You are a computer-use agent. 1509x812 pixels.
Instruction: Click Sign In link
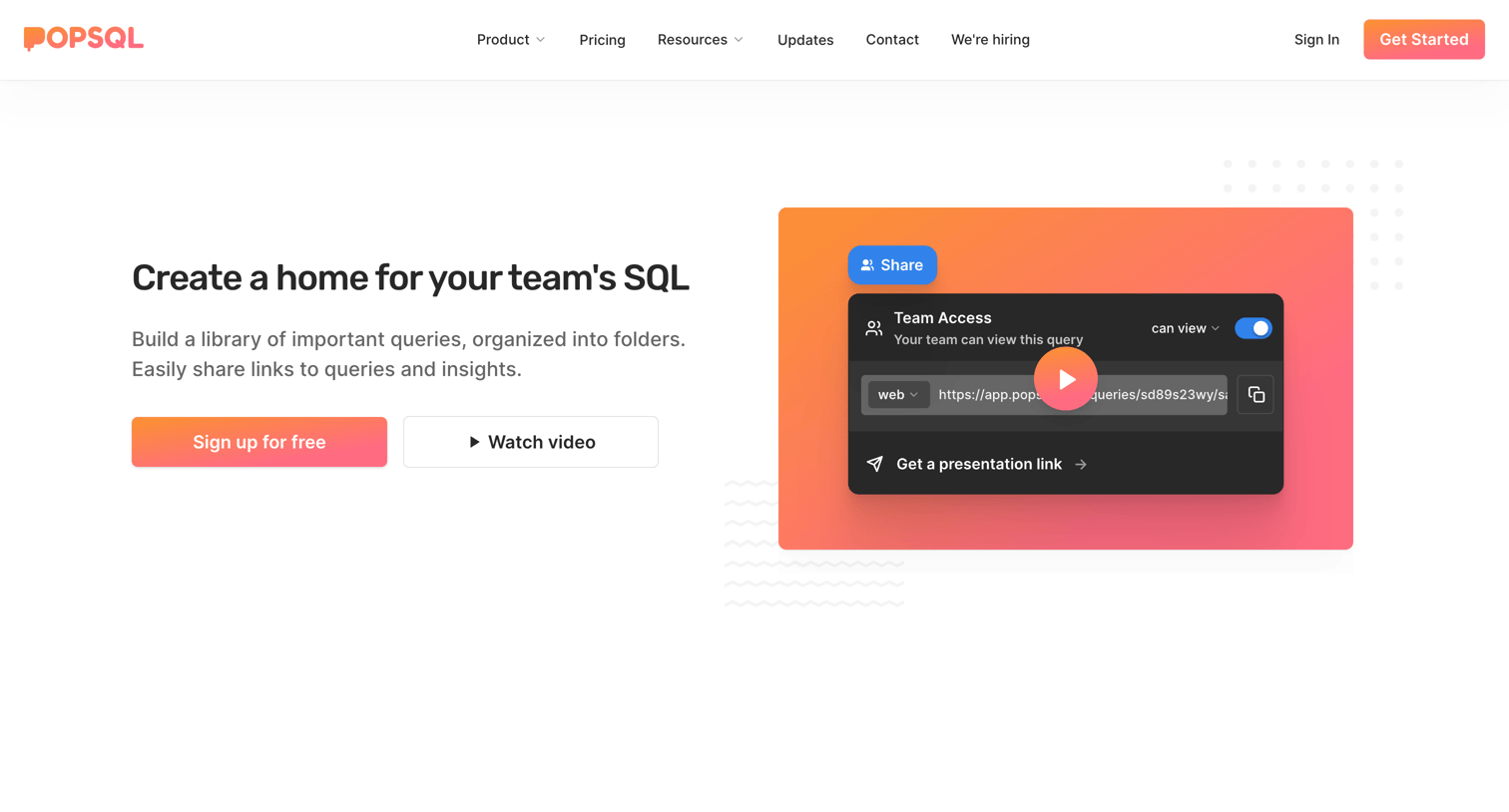point(1316,40)
